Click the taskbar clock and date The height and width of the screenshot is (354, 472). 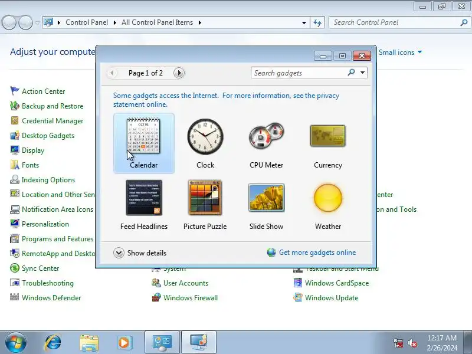coord(442,343)
